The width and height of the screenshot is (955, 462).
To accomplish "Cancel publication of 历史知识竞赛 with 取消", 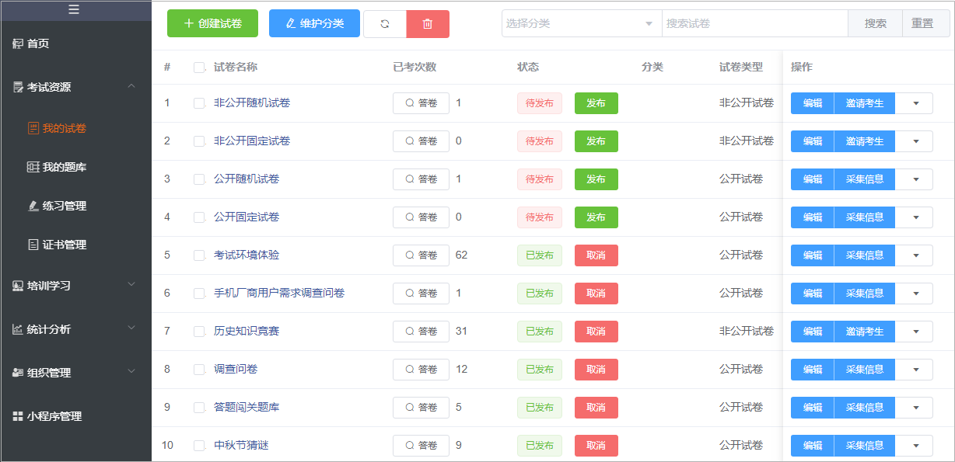I will (x=596, y=332).
